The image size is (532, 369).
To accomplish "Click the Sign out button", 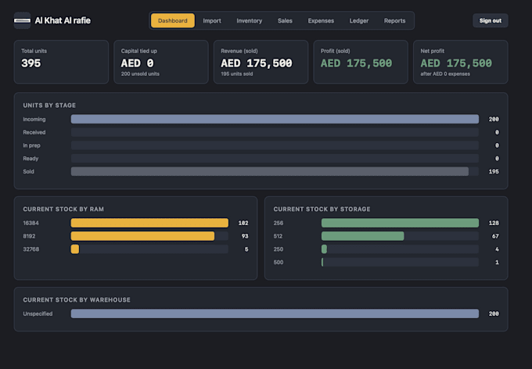I will pyautogui.click(x=491, y=20).
